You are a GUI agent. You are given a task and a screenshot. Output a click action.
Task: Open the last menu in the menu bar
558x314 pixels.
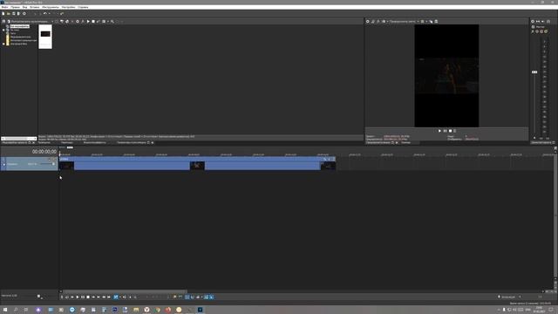(x=83, y=7)
